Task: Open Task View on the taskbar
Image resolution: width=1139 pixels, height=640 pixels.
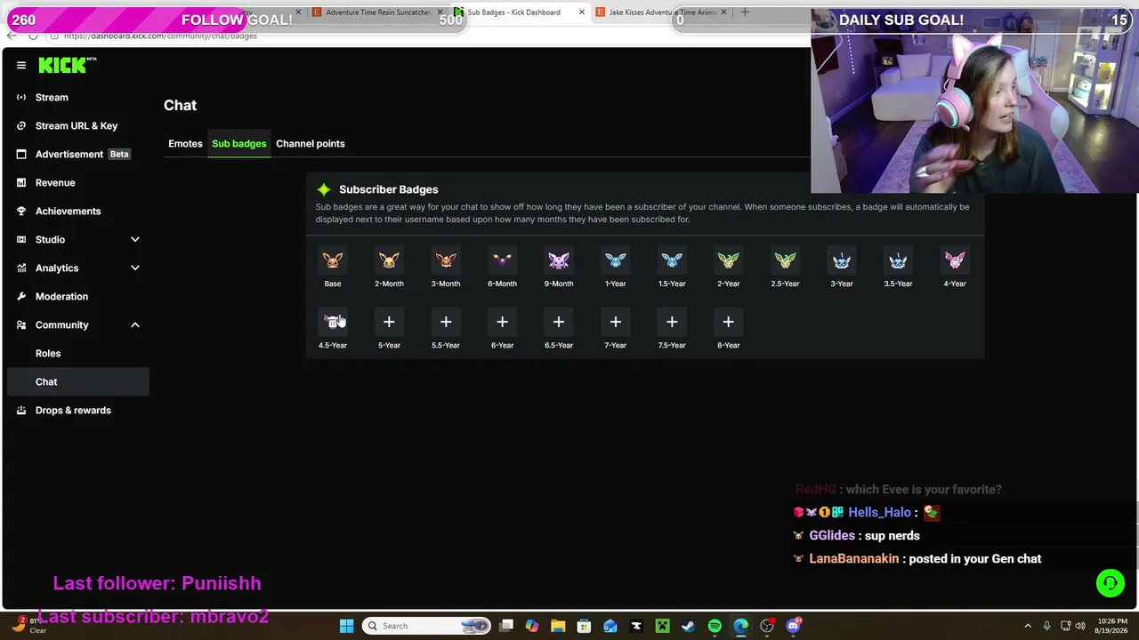Action: point(506,626)
